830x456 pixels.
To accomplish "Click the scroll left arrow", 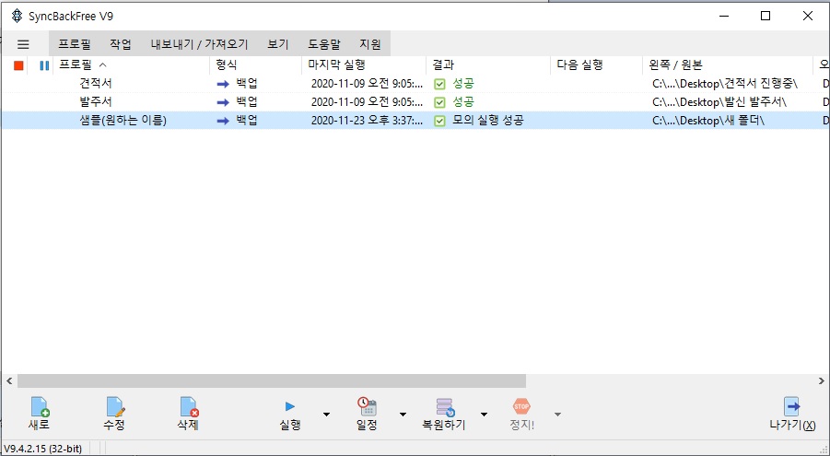I will point(9,380).
